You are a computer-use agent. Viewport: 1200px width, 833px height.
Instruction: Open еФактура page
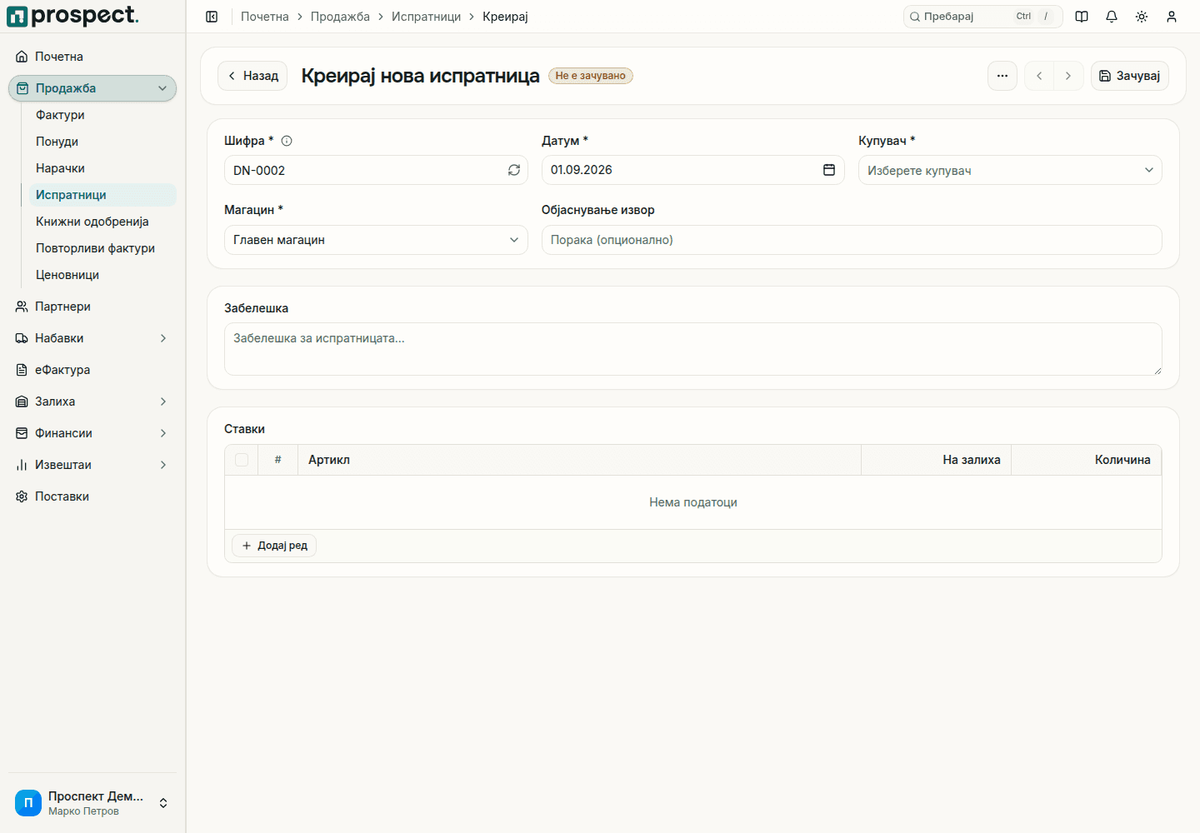(92, 370)
